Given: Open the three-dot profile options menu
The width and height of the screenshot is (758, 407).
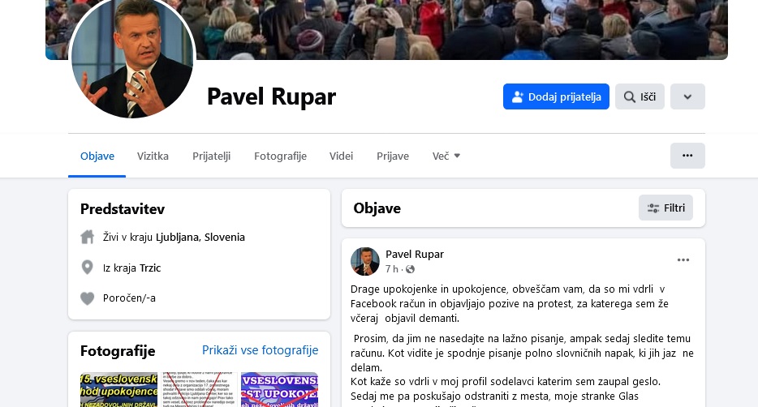Looking at the screenshot, I should (x=687, y=156).
